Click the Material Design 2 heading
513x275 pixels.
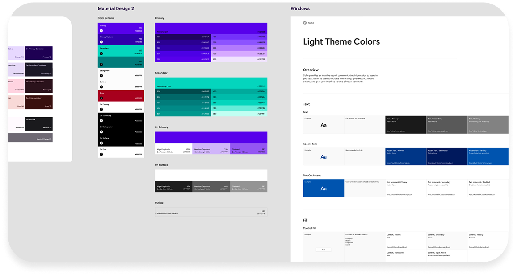(116, 8)
